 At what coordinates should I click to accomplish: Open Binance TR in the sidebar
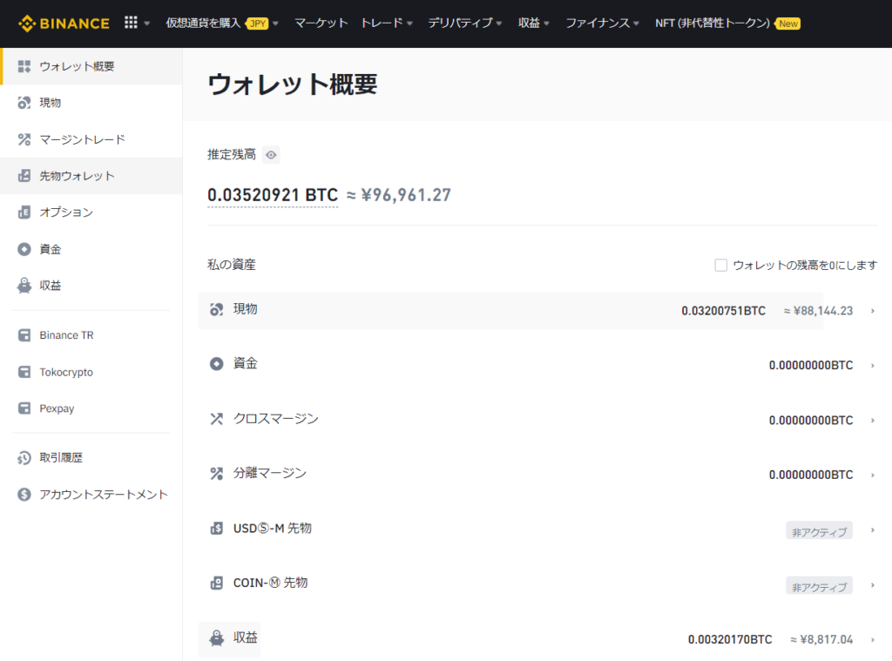[x=66, y=335]
